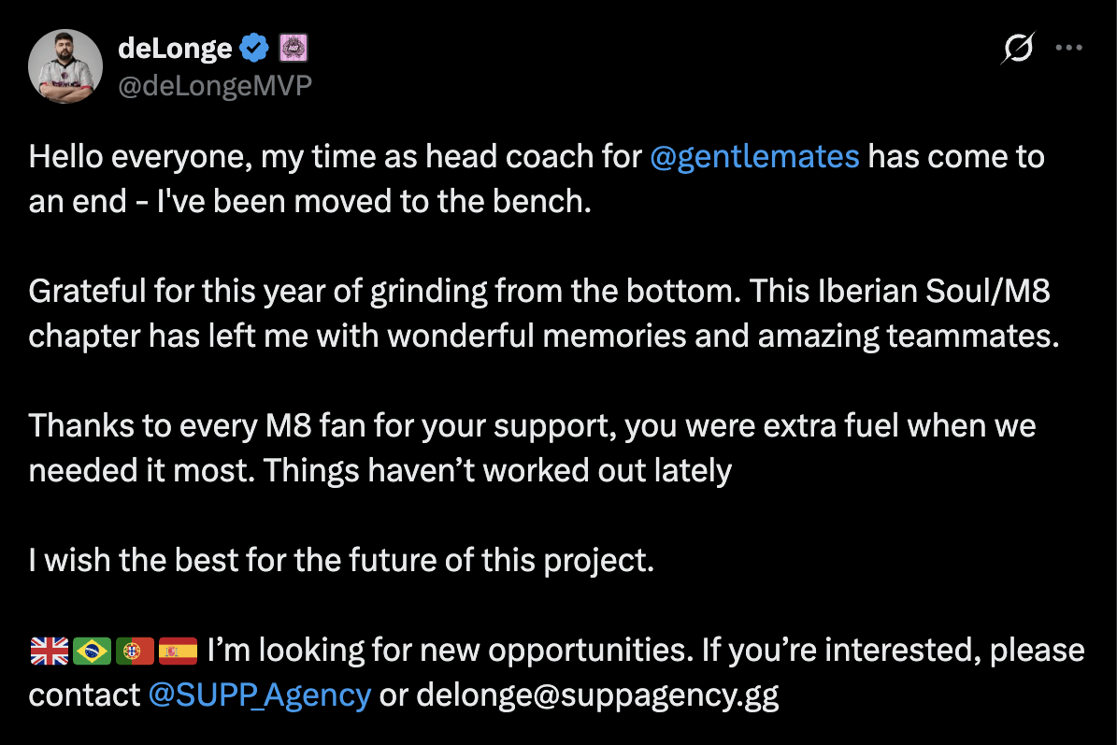Click the pink M8 affiliation badge
The image size is (1117, 745).
[x=293, y=48]
